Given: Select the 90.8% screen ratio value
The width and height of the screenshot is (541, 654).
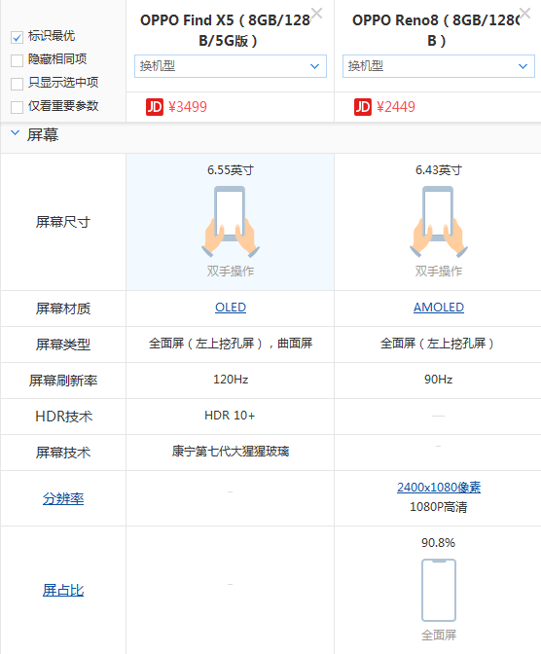Looking at the screenshot, I should pyautogui.click(x=439, y=543).
